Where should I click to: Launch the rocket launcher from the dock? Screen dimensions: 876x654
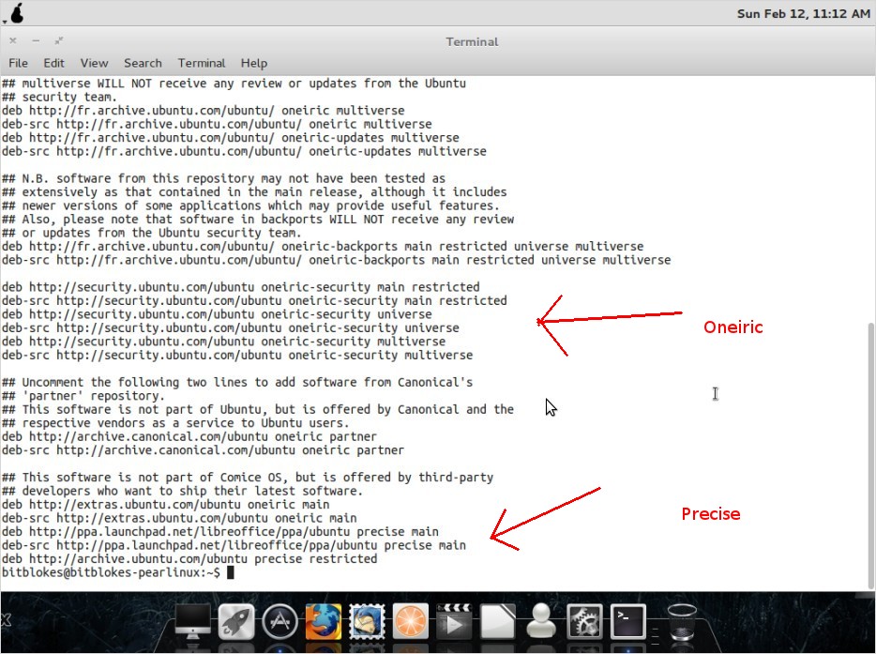coord(235,621)
